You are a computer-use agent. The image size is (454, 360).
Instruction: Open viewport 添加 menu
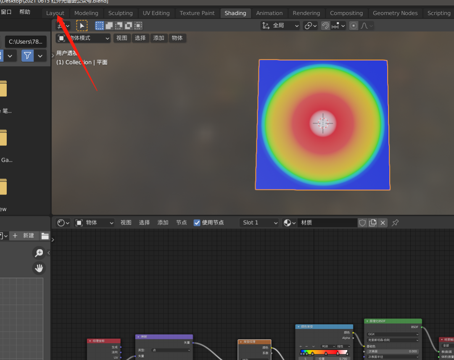[x=158, y=38]
